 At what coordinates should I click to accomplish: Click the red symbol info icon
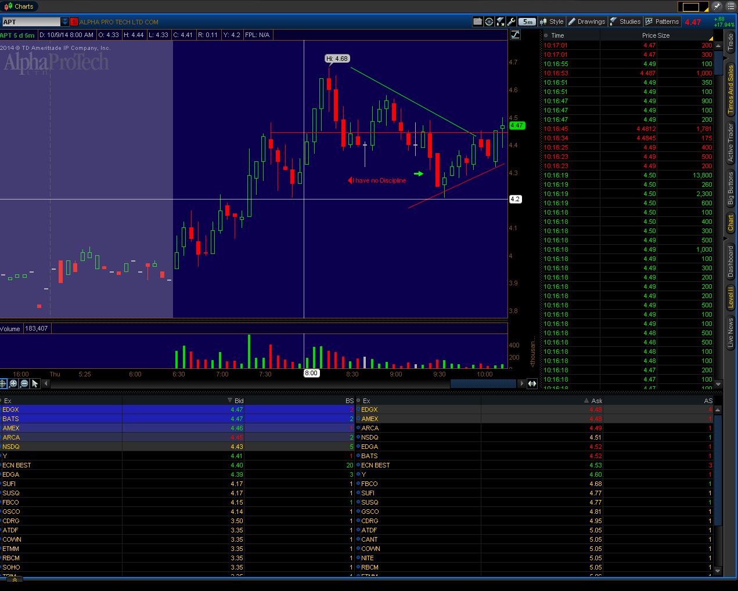click(74, 22)
